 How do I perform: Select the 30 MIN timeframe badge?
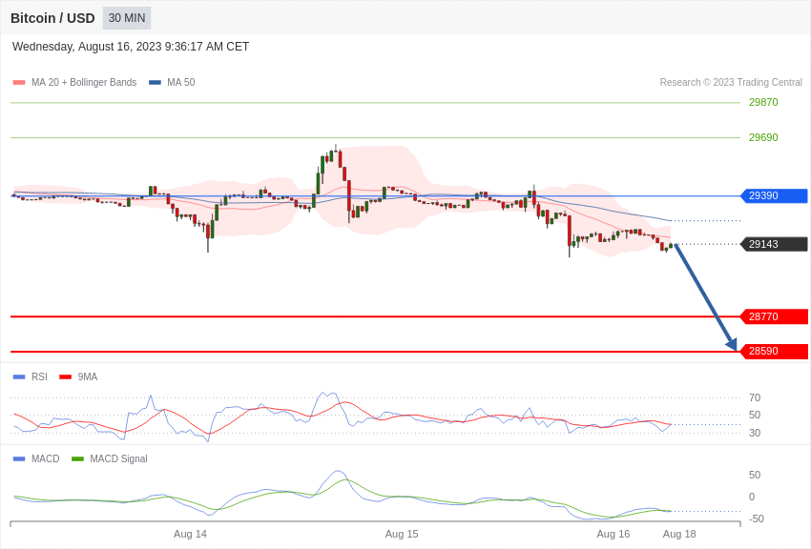pyautogui.click(x=127, y=18)
